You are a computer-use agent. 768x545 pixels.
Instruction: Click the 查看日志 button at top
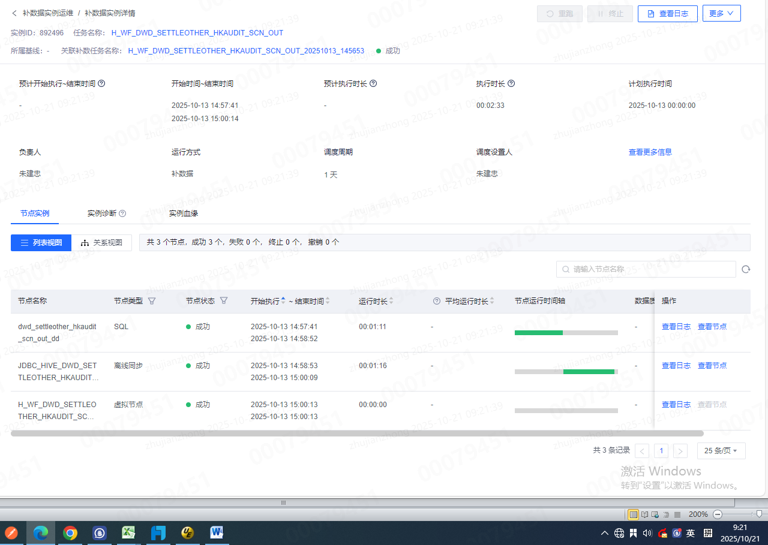[x=667, y=13]
